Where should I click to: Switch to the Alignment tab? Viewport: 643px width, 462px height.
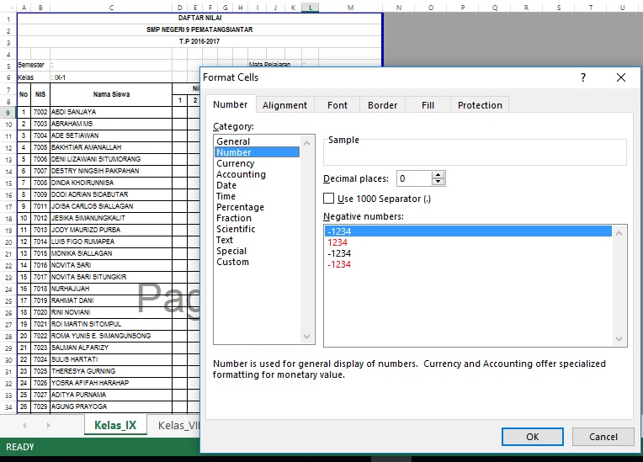point(285,105)
